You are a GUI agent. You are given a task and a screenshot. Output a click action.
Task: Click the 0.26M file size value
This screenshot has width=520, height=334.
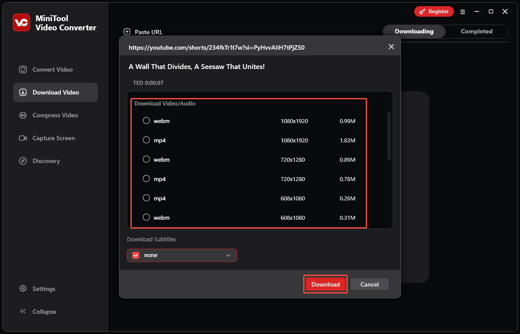coord(347,198)
